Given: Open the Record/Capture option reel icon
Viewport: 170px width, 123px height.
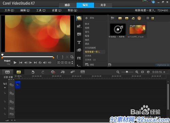Looking at the screenshot, I should coord(53,72).
